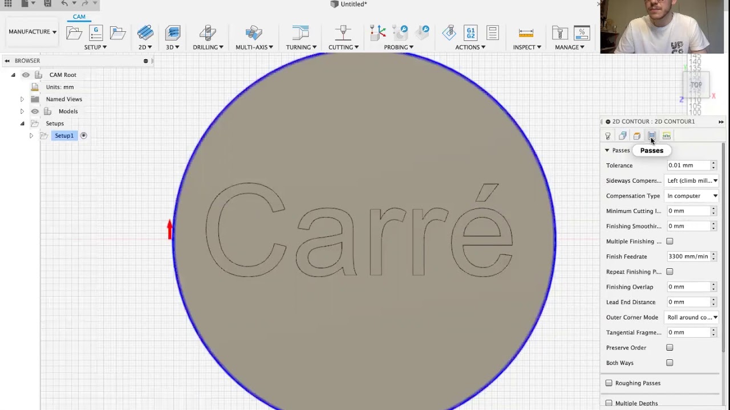Click the Finish Feedrate value field

[x=688, y=256]
